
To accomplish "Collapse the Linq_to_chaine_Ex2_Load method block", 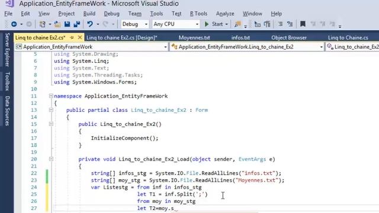I will 51,159.
